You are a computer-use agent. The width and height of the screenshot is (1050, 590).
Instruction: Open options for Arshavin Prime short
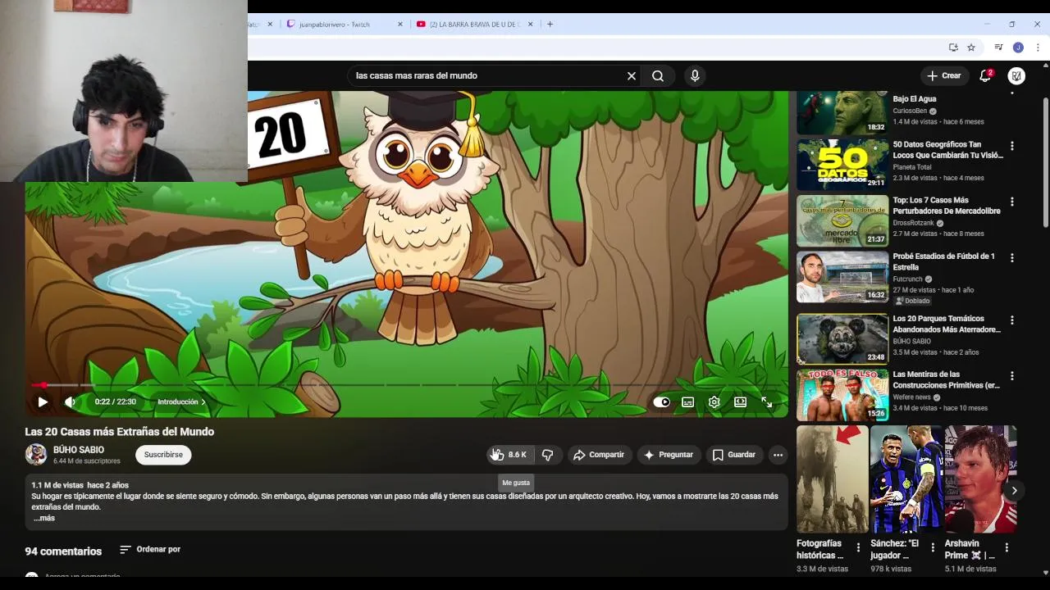1007,547
